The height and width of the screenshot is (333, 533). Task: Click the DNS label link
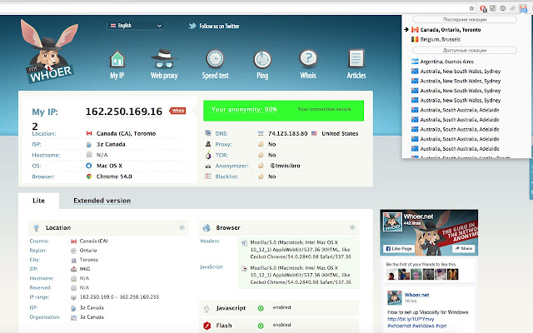click(x=222, y=133)
